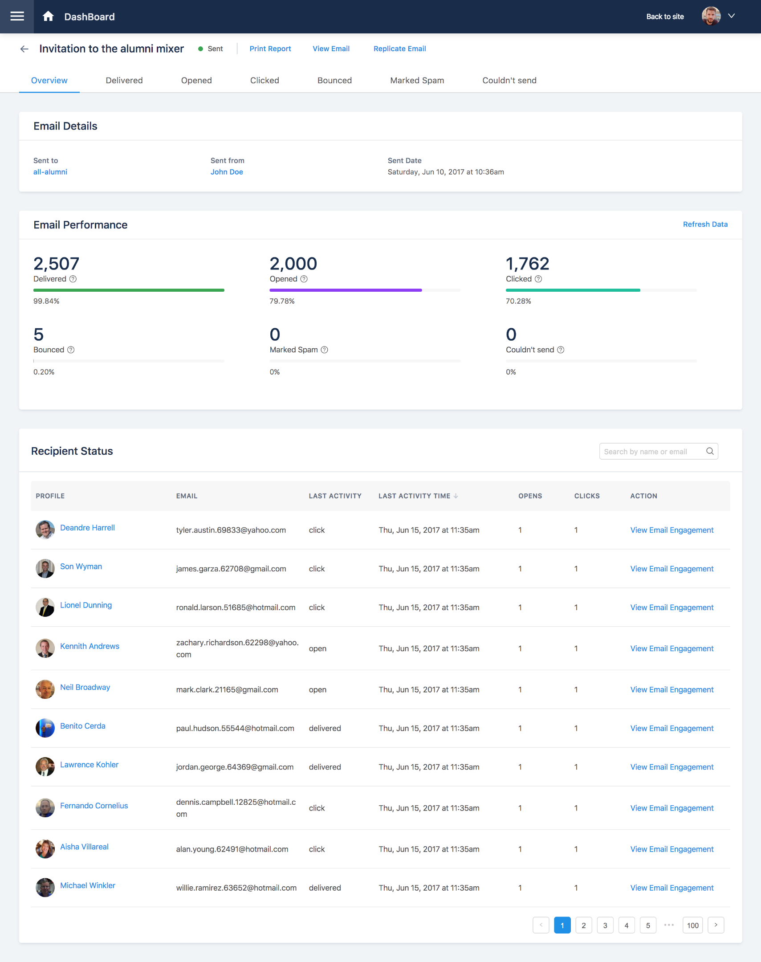Click the green Delivered progress bar
Viewport: 761px width, 962px height.
[129, 290]
